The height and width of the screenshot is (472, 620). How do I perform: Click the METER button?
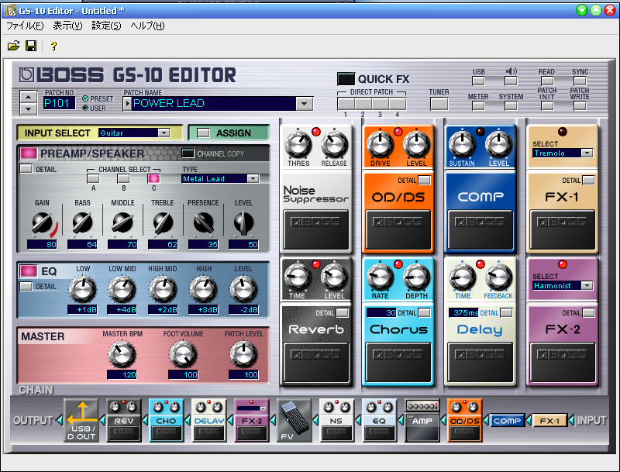click(x=478, y=105)
